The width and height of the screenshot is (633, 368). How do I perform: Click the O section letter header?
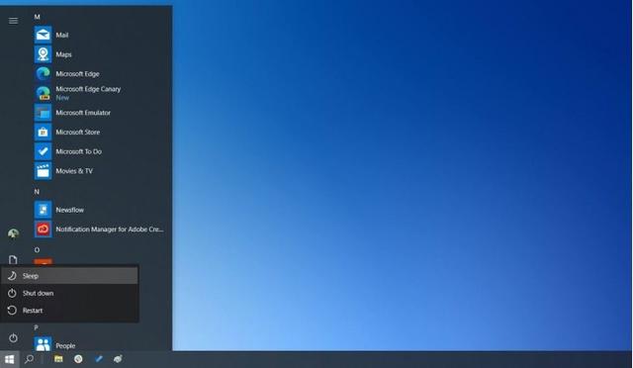pos(37,250)
